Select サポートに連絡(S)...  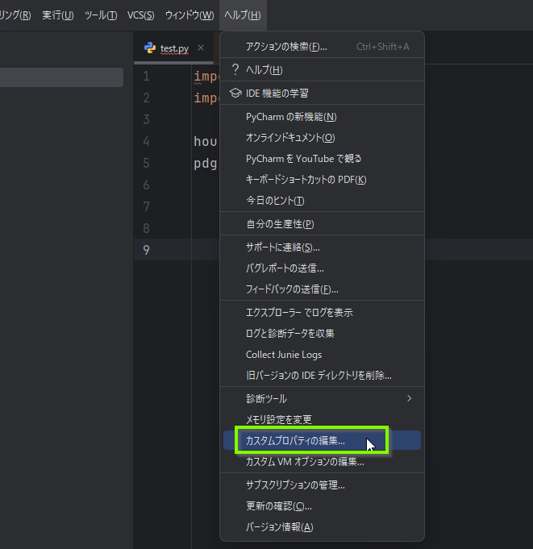click(x=322, y=247)
